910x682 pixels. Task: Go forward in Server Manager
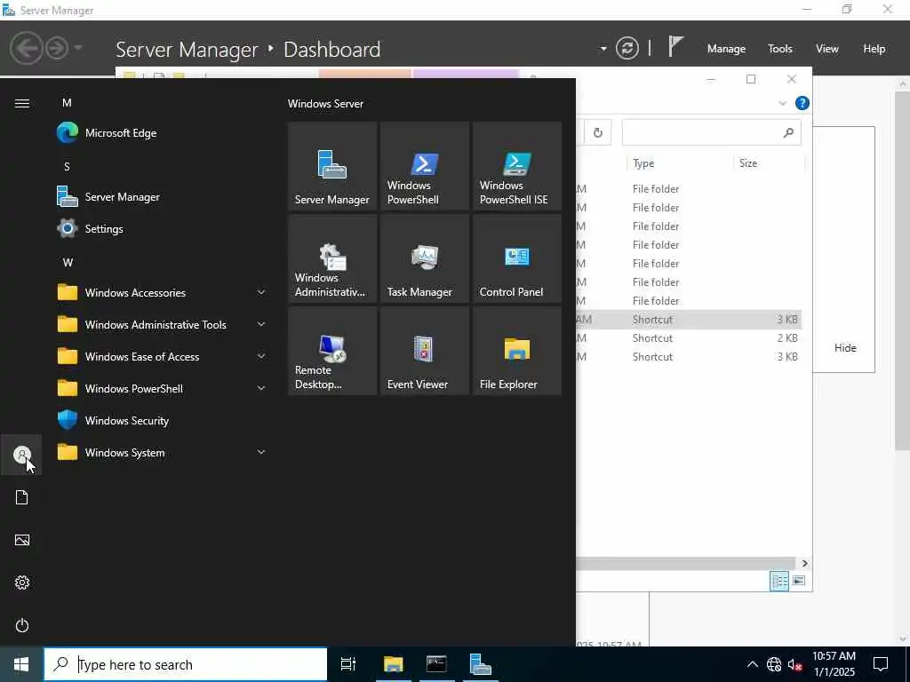57,48
